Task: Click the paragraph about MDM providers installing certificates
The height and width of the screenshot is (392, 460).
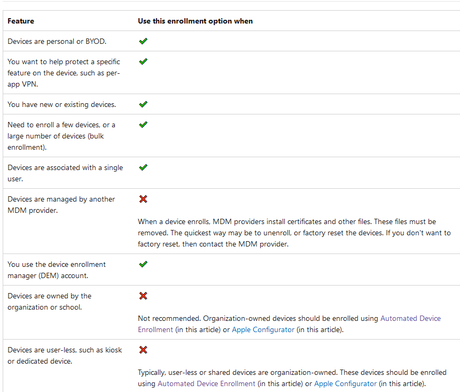Action: pyautogui.click(x=294, y=233)
